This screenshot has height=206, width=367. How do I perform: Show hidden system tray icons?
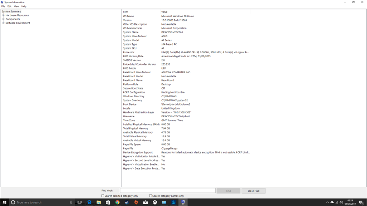[x=327, y=202]
